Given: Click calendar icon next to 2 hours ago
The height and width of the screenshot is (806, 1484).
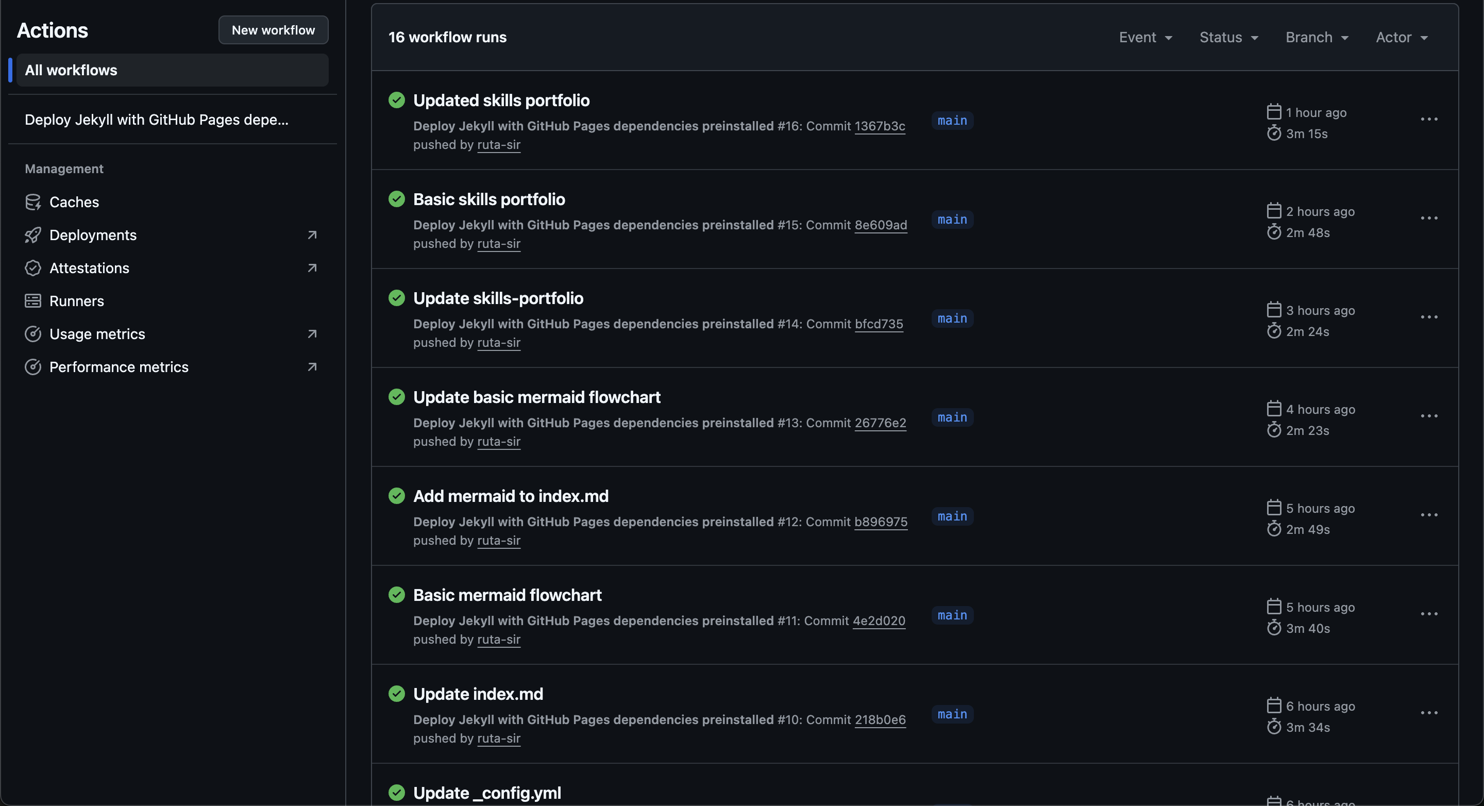Looking at the screenshot, I should (1274, 211).
